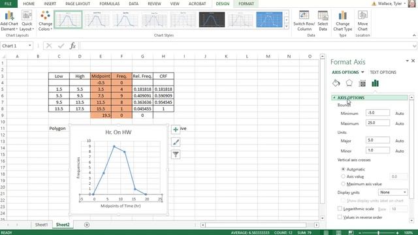Select Fill & Line paint bucket icon
The image size is (418, 235).
coord(336,83)
